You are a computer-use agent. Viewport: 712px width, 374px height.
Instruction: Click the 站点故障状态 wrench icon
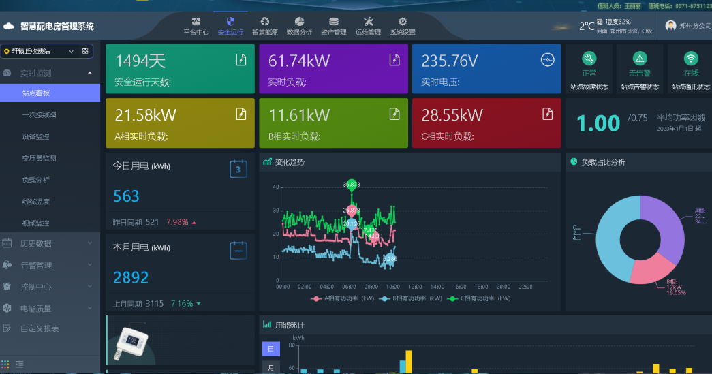click(589, 59)
